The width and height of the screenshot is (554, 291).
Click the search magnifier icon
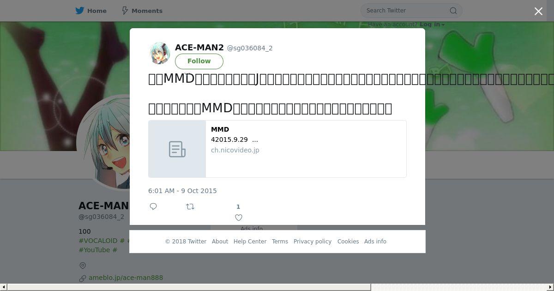[x=453, y=11]
